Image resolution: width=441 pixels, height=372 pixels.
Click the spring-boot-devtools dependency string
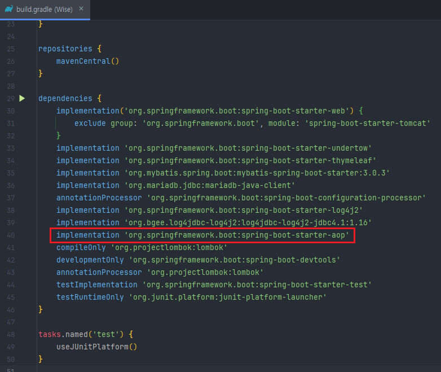(x=234, y=260)
